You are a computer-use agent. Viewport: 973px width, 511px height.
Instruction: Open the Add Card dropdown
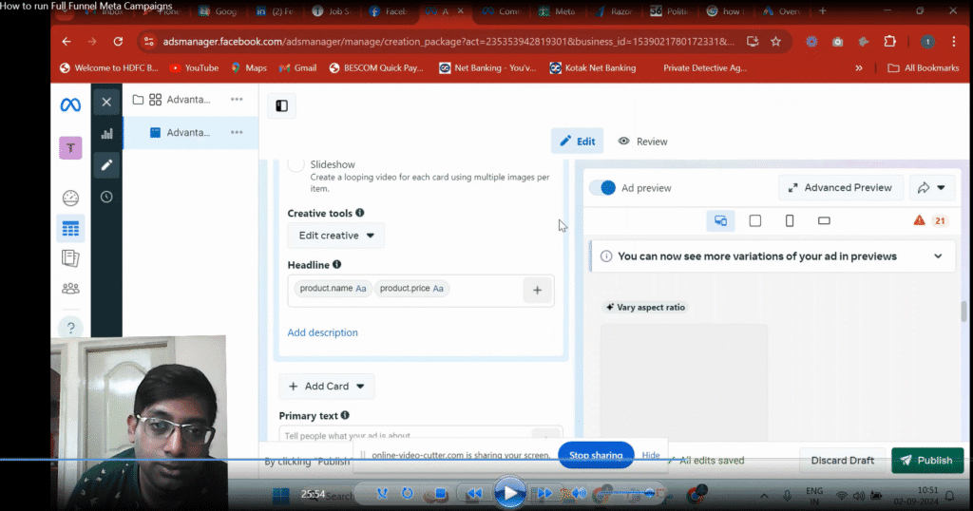click(327, 387)
